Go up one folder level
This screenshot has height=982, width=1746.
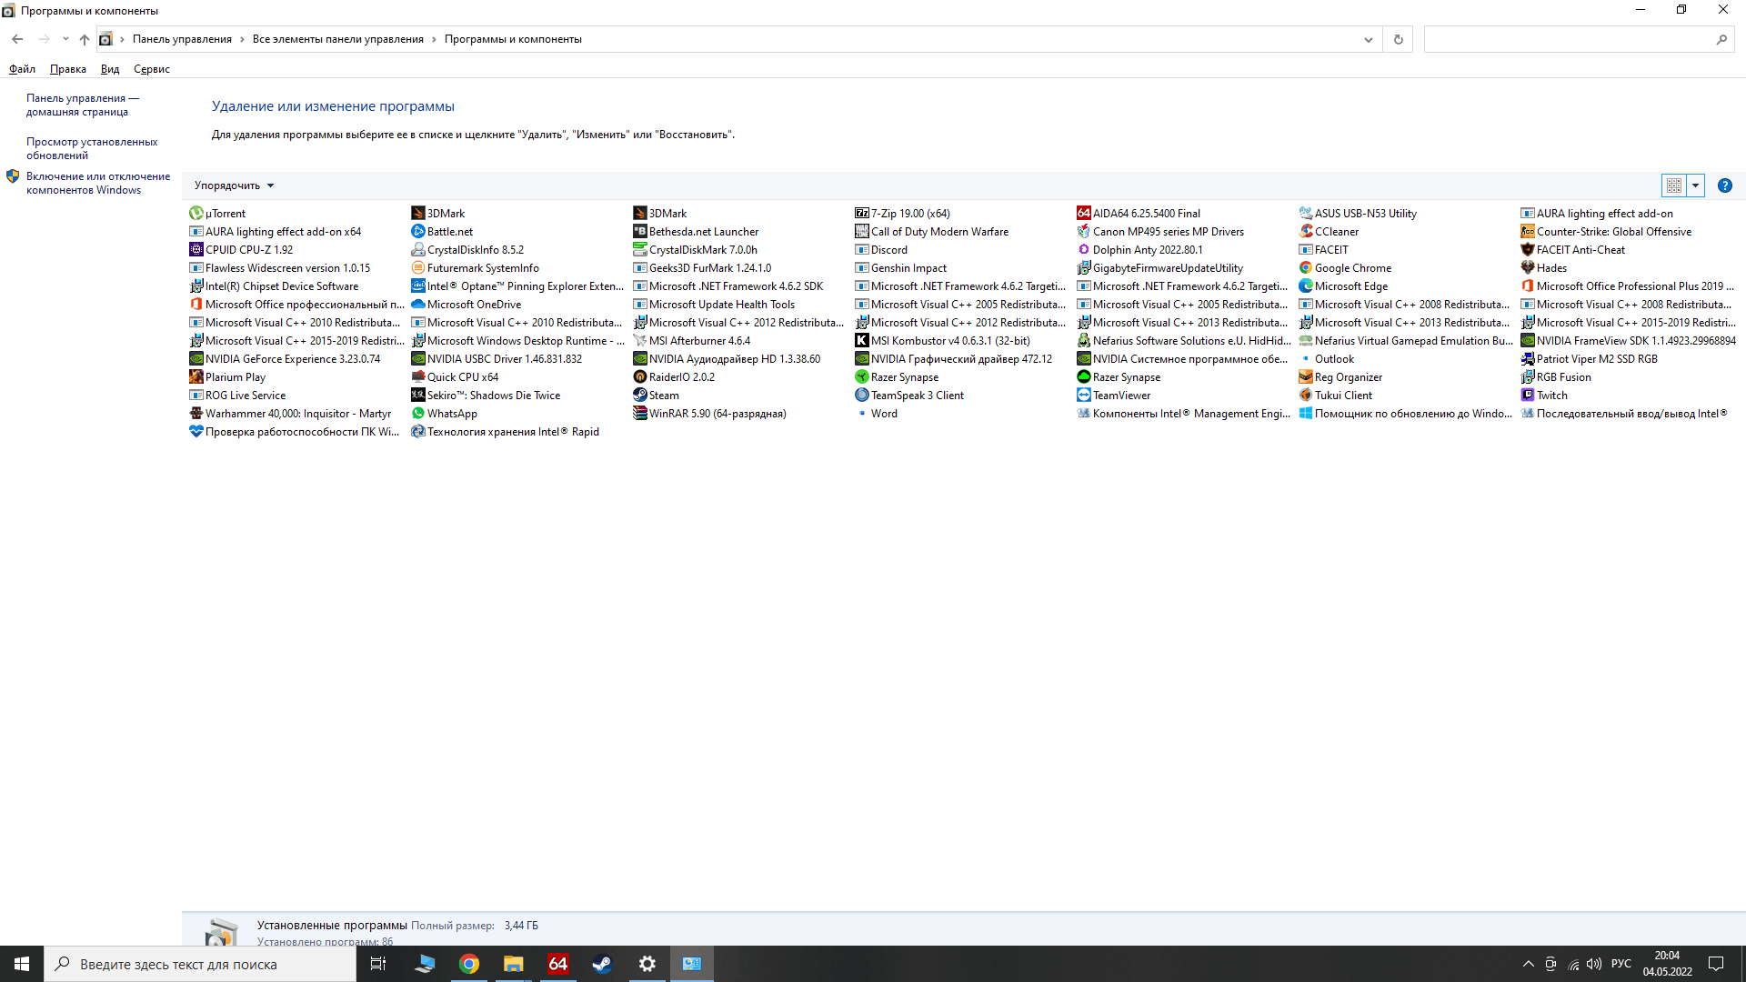(84, 39)
